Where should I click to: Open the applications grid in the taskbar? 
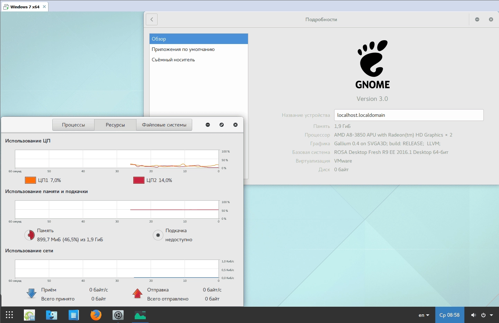(9, 315)
